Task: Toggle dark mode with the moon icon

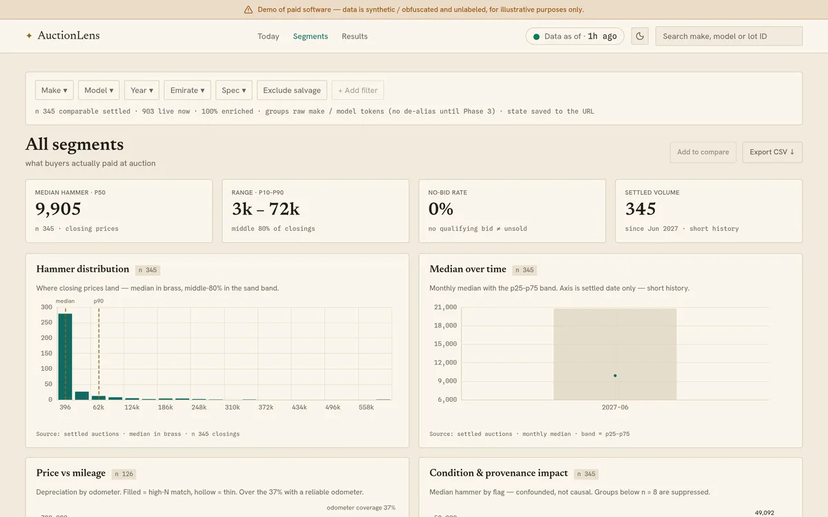Action: coord(640,37)
